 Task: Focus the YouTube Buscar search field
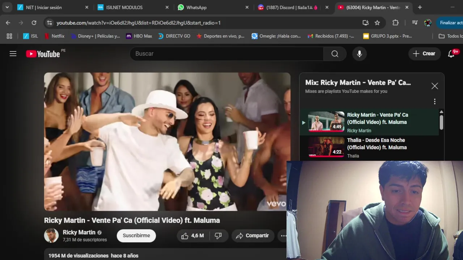point(226,54)
